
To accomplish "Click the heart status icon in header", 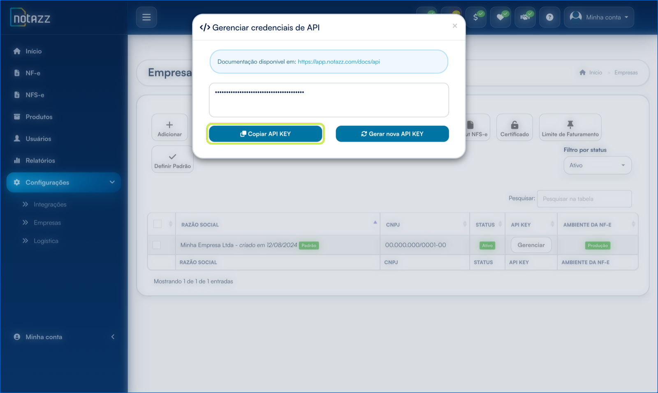I will tap(500, 17).
